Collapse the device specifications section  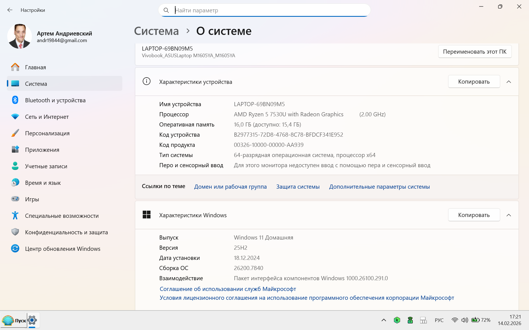click(509, 82)
